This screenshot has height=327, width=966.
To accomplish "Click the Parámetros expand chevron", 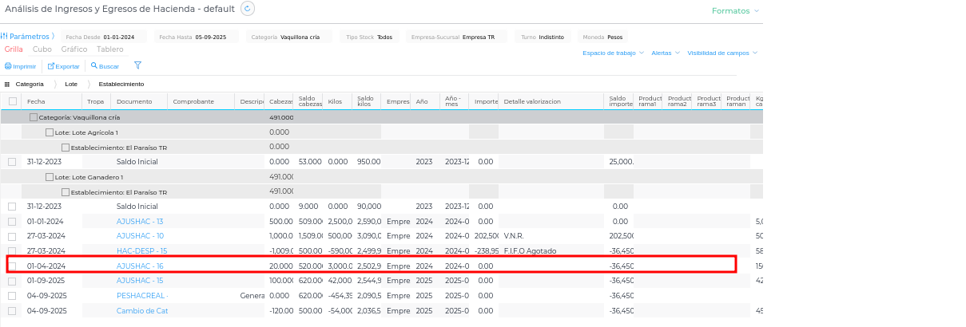I will pyautogui.click(x=54, y=37).
